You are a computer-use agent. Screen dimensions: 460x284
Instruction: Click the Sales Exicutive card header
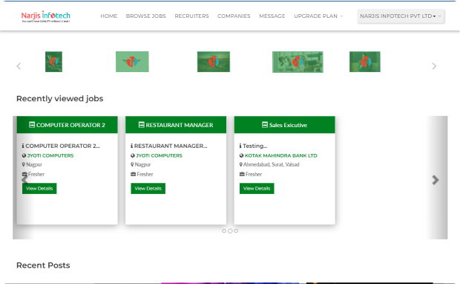[x=285, y=125]
